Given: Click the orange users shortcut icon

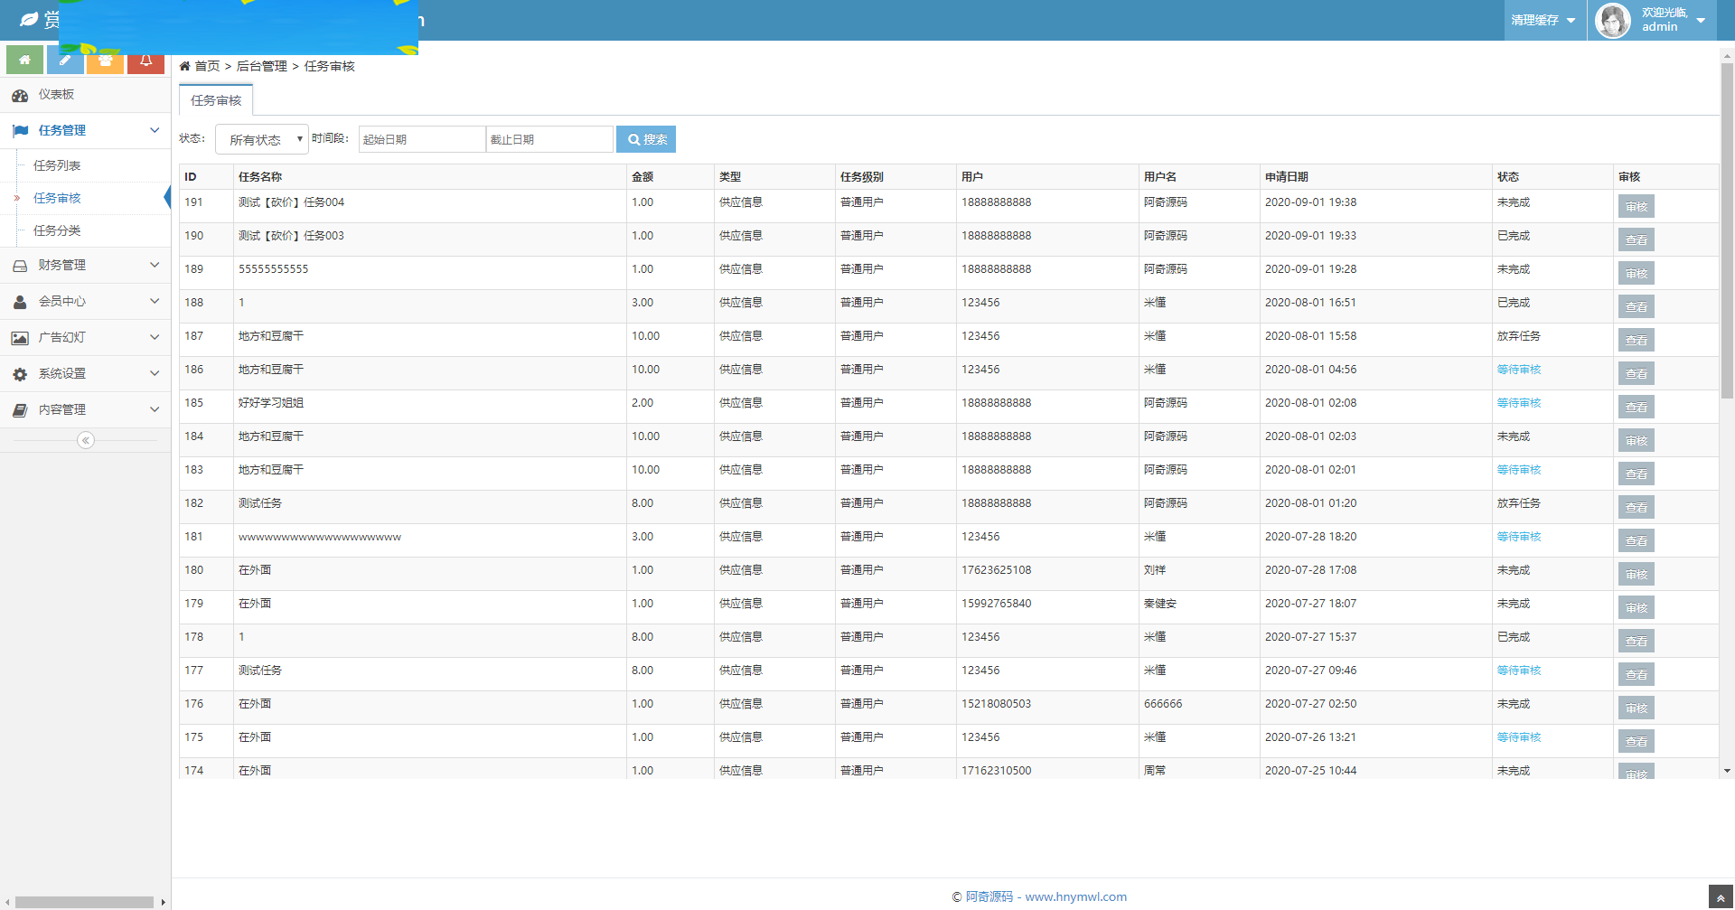Looking at the screenshot, I should (106, 61).
